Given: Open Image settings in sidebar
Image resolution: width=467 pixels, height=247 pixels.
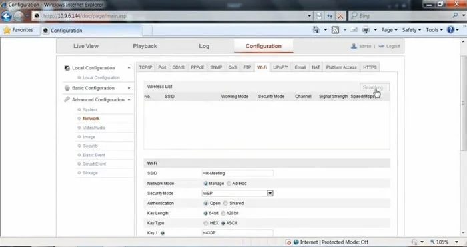Looking at the screenshot, I should [89, 137].
